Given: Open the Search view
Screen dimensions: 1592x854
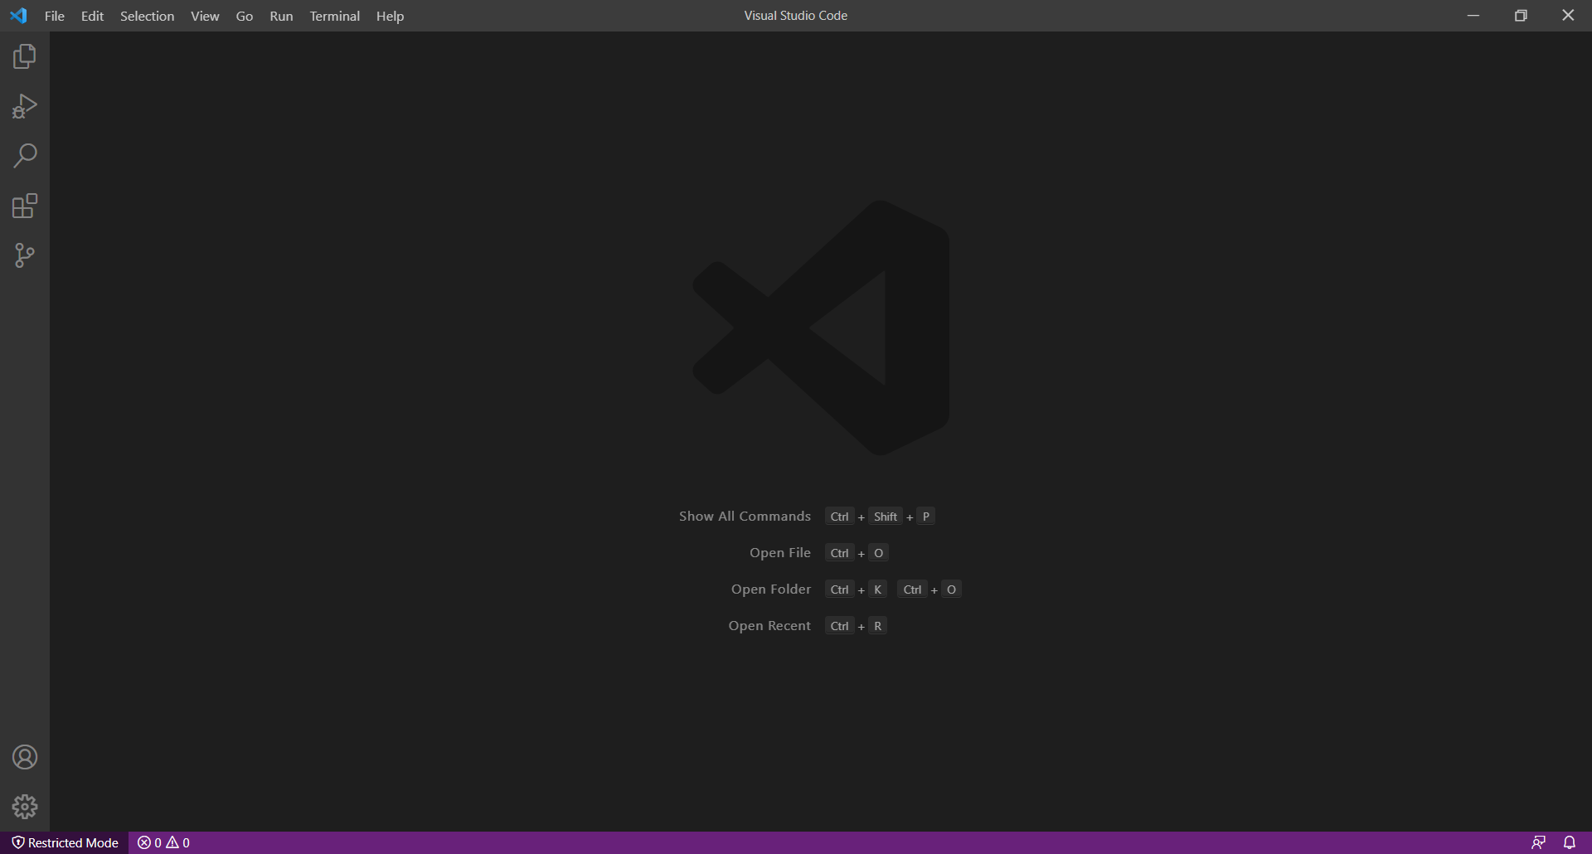Looking at the screenshot, I should (x=25, y=156).
